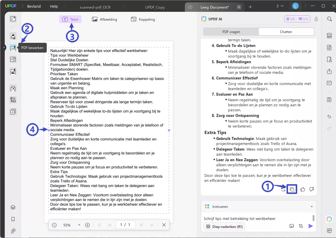Go to the first page
The width and height of the screenshot is (336, 238).
pyautogui.click(x=99, y=225)
